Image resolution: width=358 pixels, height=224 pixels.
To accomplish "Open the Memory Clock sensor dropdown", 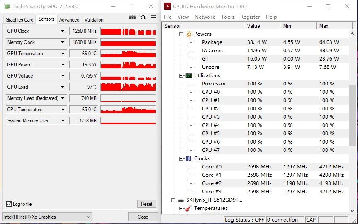I will [63, 42].
